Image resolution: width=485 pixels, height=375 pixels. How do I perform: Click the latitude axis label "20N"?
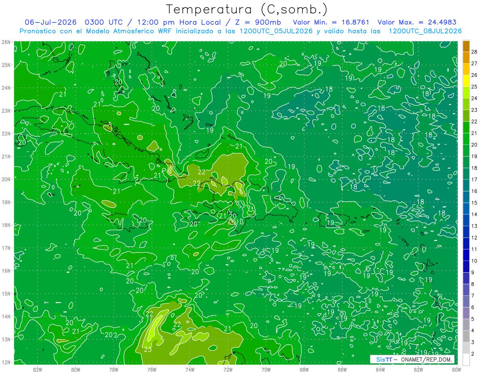[x=6, y=179]
